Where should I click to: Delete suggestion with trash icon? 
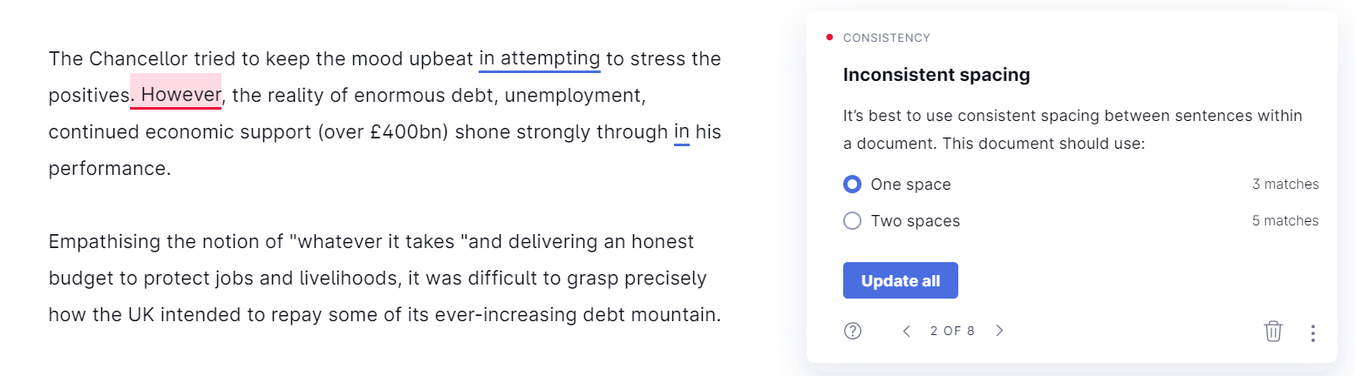point(1273,332)
